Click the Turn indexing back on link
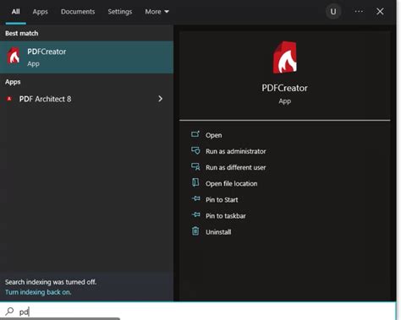The width and height of the screenshot is (401, 320). pos(38,292)
